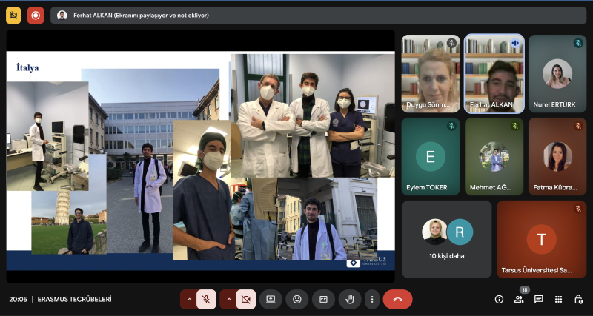Unmute the microphone
The image size is (593, 316).
[208, 299]
